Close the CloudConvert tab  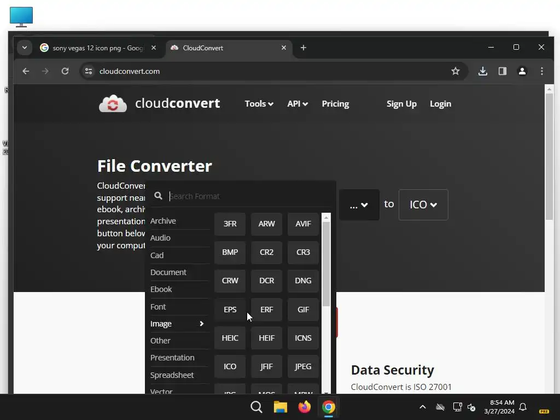[x=284, y=48]
